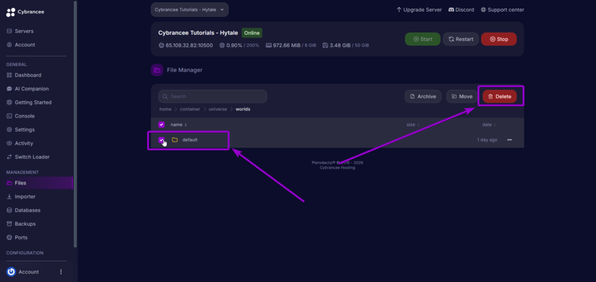This screenshot has height=282, width=596.
Task: Sort files by the name column
Action: (178, 124)
